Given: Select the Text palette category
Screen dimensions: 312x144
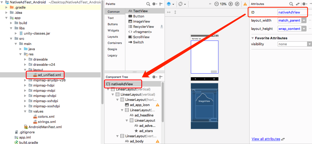Looking at the screenshot, I should point(111,18).
